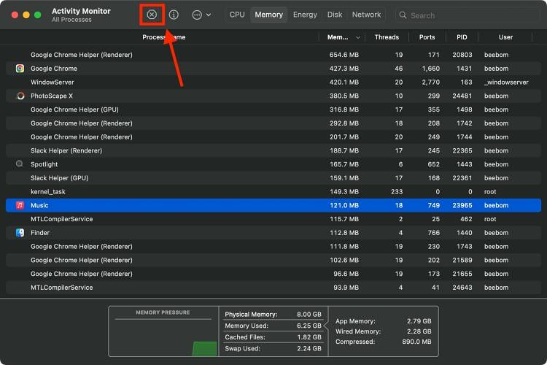Open the ellipsis more-options dropdown
Viewport: 547px width, 365px height.
point(201,15)
